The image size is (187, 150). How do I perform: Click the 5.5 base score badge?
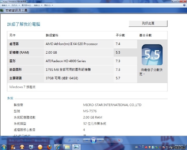point(152,55)
